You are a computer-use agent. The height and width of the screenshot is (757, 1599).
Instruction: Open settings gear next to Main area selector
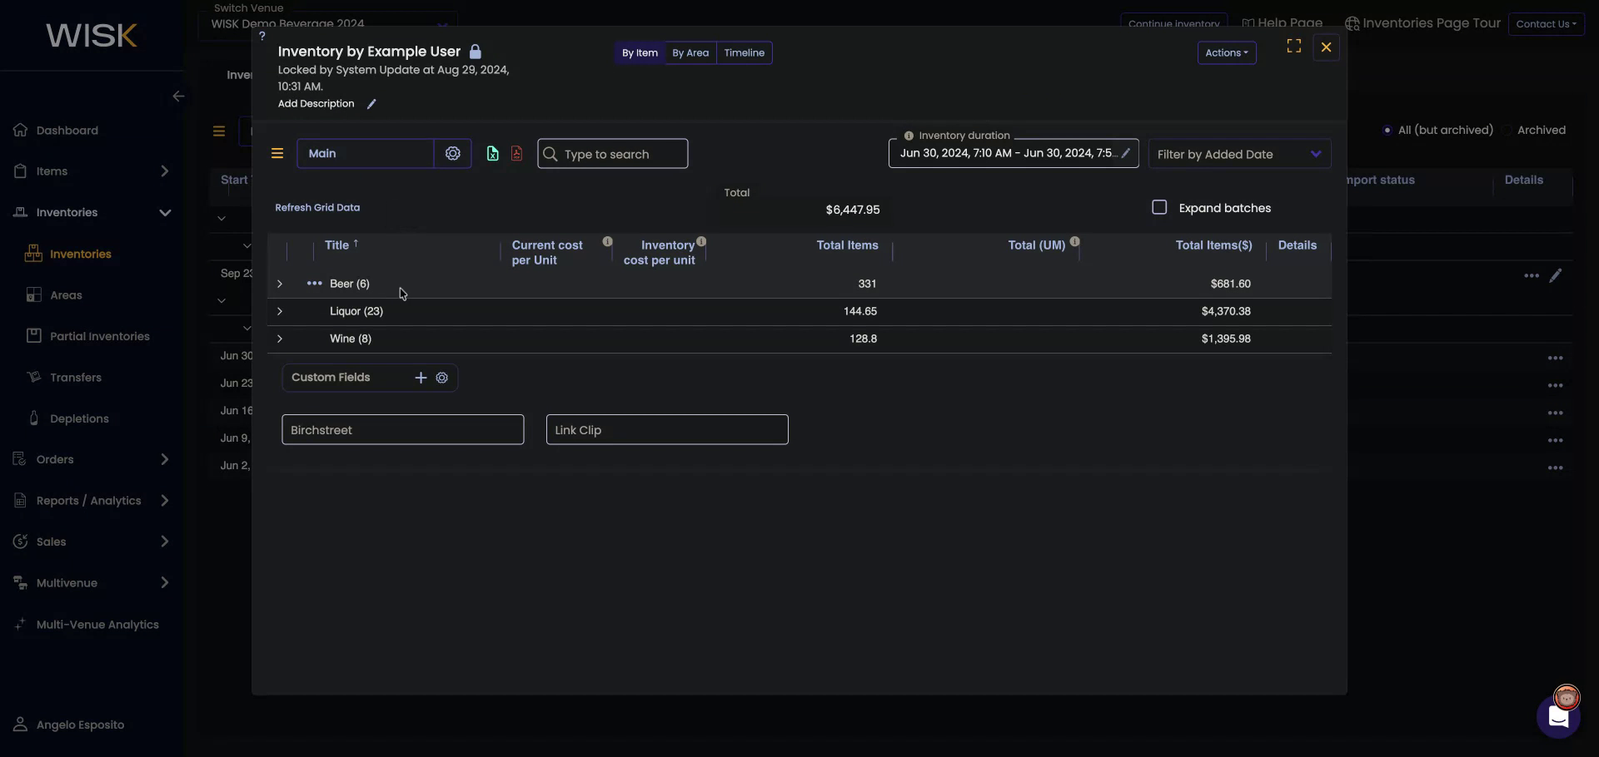click(453, 153)
